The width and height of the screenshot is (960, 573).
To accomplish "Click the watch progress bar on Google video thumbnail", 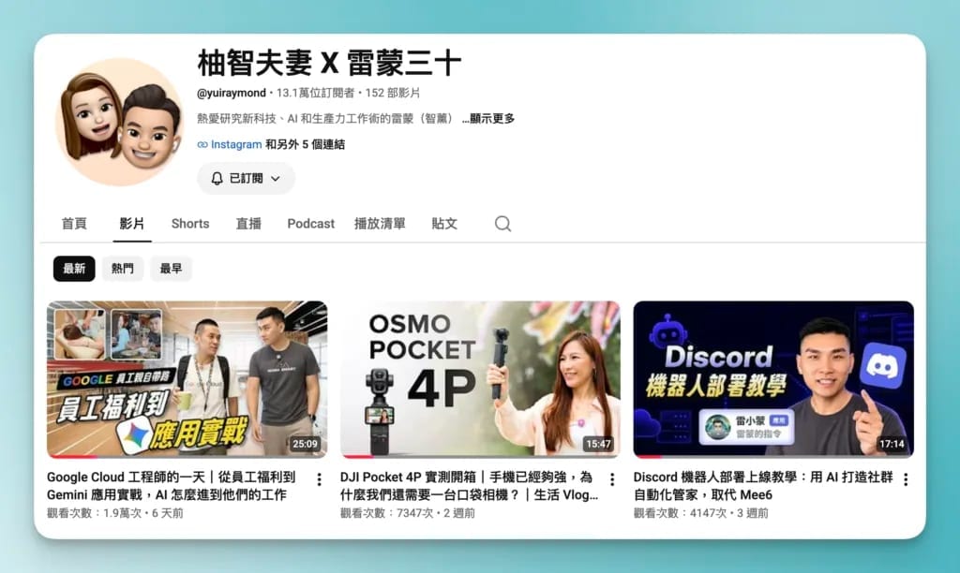I will [x=187, y=456].
